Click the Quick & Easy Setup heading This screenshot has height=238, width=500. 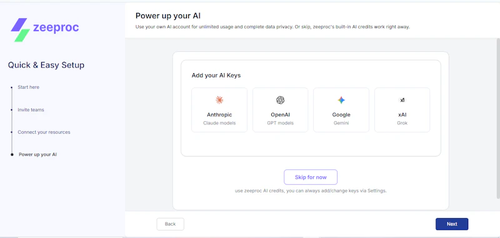46,65
